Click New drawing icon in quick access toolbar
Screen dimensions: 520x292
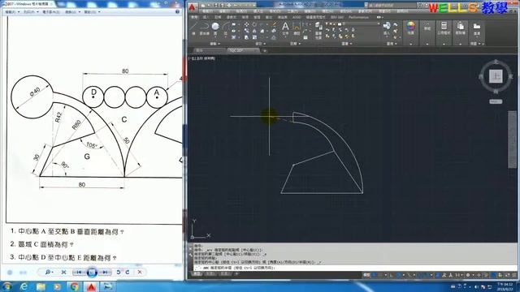click(x=203, y=6)
